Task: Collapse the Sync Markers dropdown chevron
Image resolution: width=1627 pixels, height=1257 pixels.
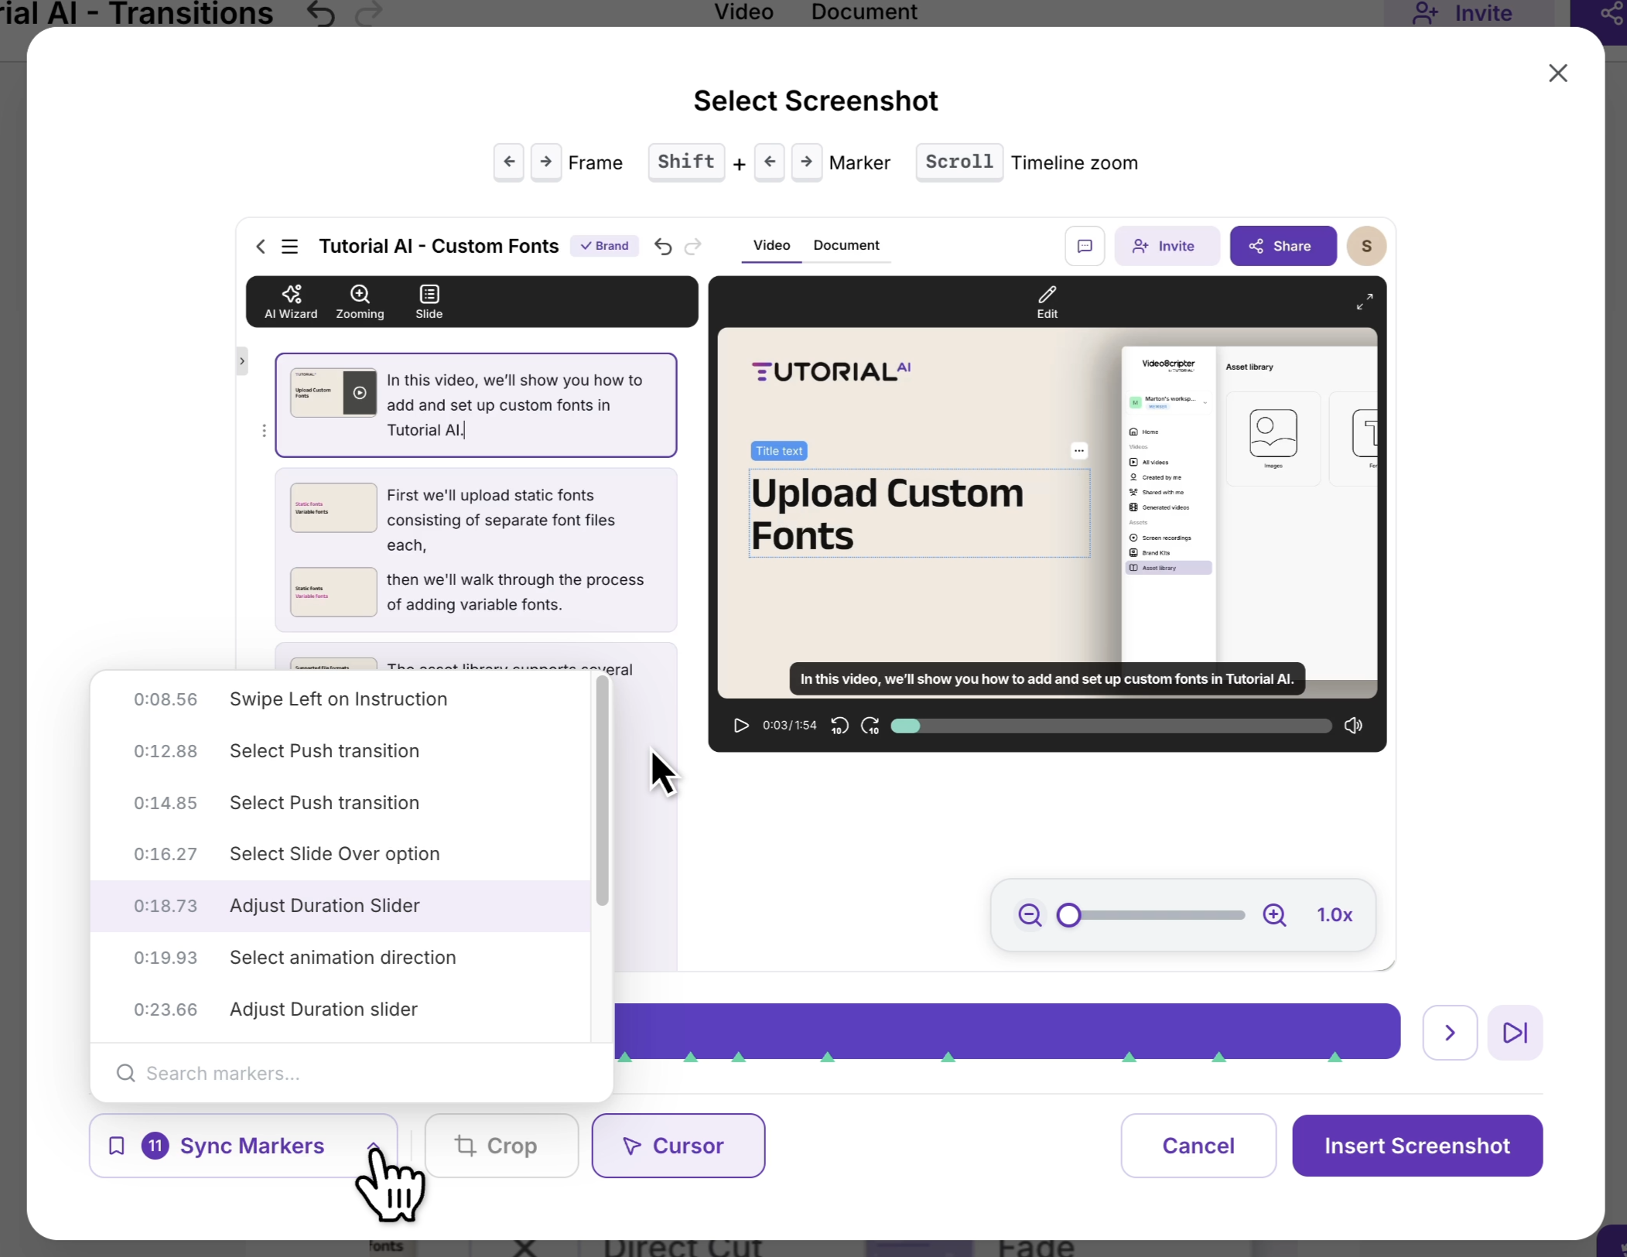Action: coord(373,1146)
